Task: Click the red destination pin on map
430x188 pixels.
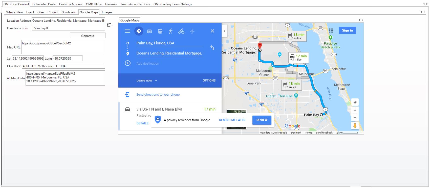Action: (260, 46)
